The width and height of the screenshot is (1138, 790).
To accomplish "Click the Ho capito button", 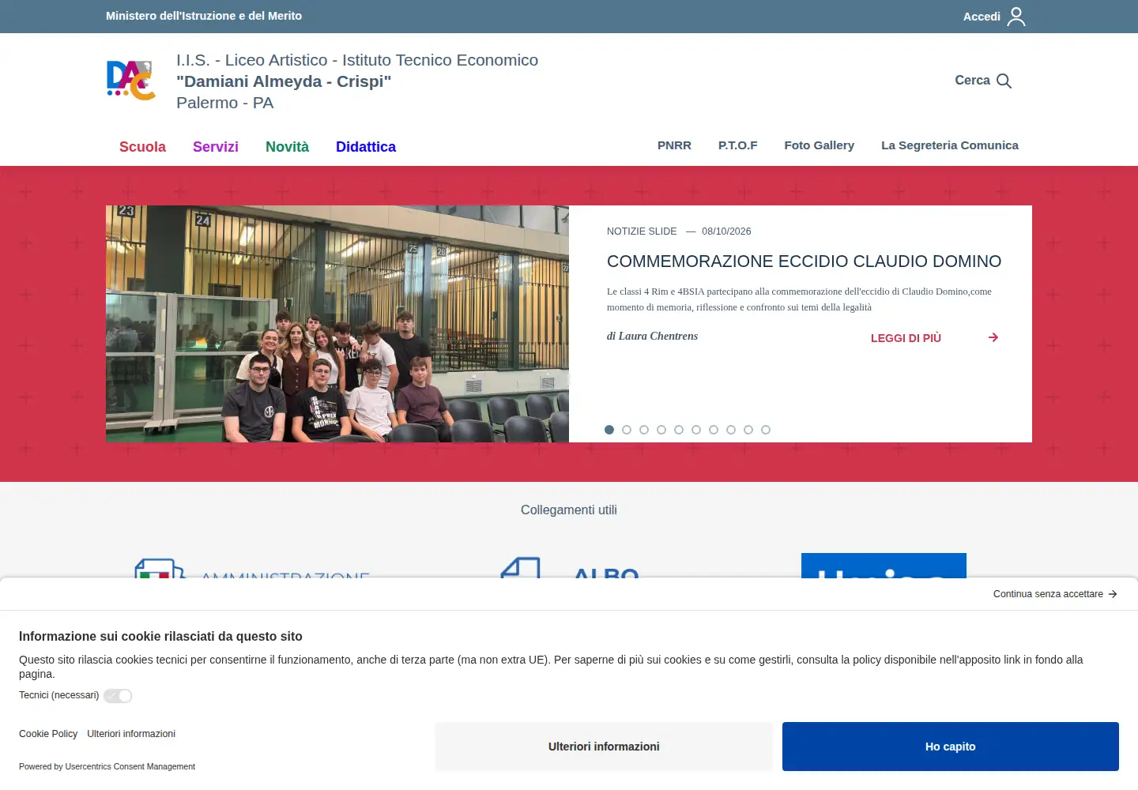I will (x=951, y=747).
